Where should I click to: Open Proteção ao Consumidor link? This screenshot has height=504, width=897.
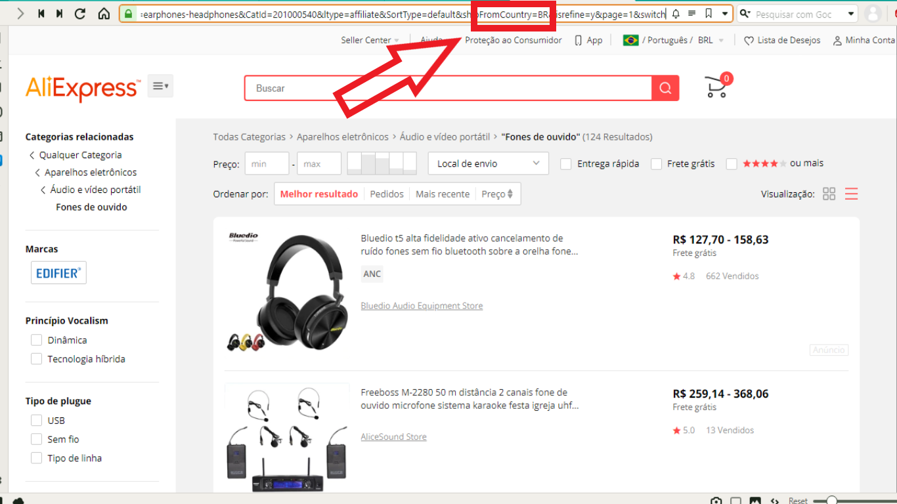pyautogui.click(x=514, y=40)
